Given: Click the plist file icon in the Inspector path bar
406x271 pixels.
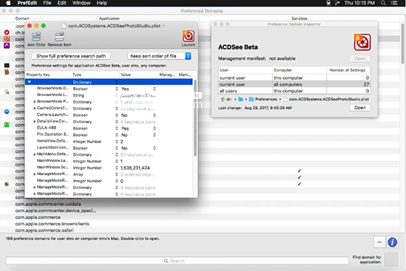Looking at the screenshot, I should click(x=286, y=99).
